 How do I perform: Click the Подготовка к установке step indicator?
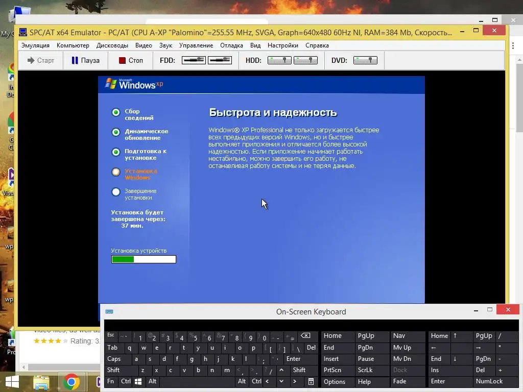coord(116,152)
